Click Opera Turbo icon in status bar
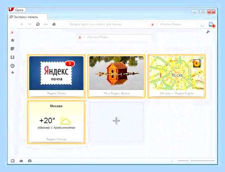 coord(30,161)
